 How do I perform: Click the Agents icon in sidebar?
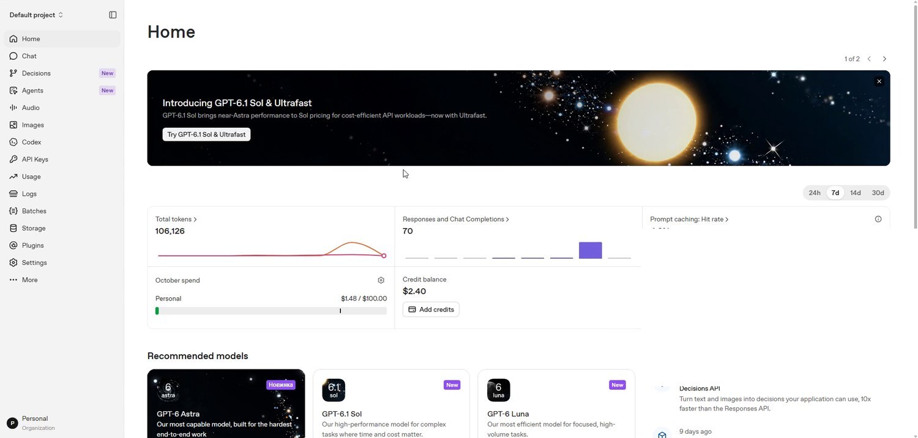[x=13, y=90]
